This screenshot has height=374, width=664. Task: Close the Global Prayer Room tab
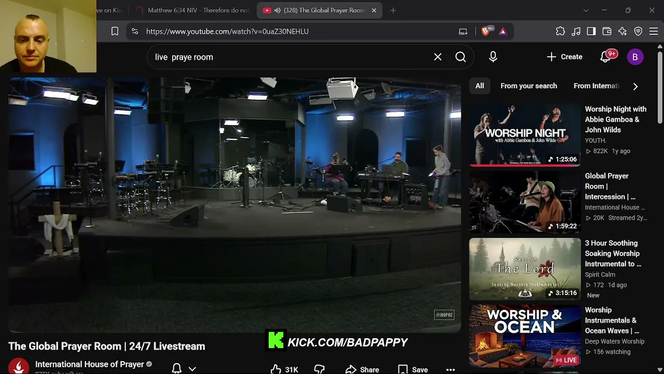click(374, 10)
